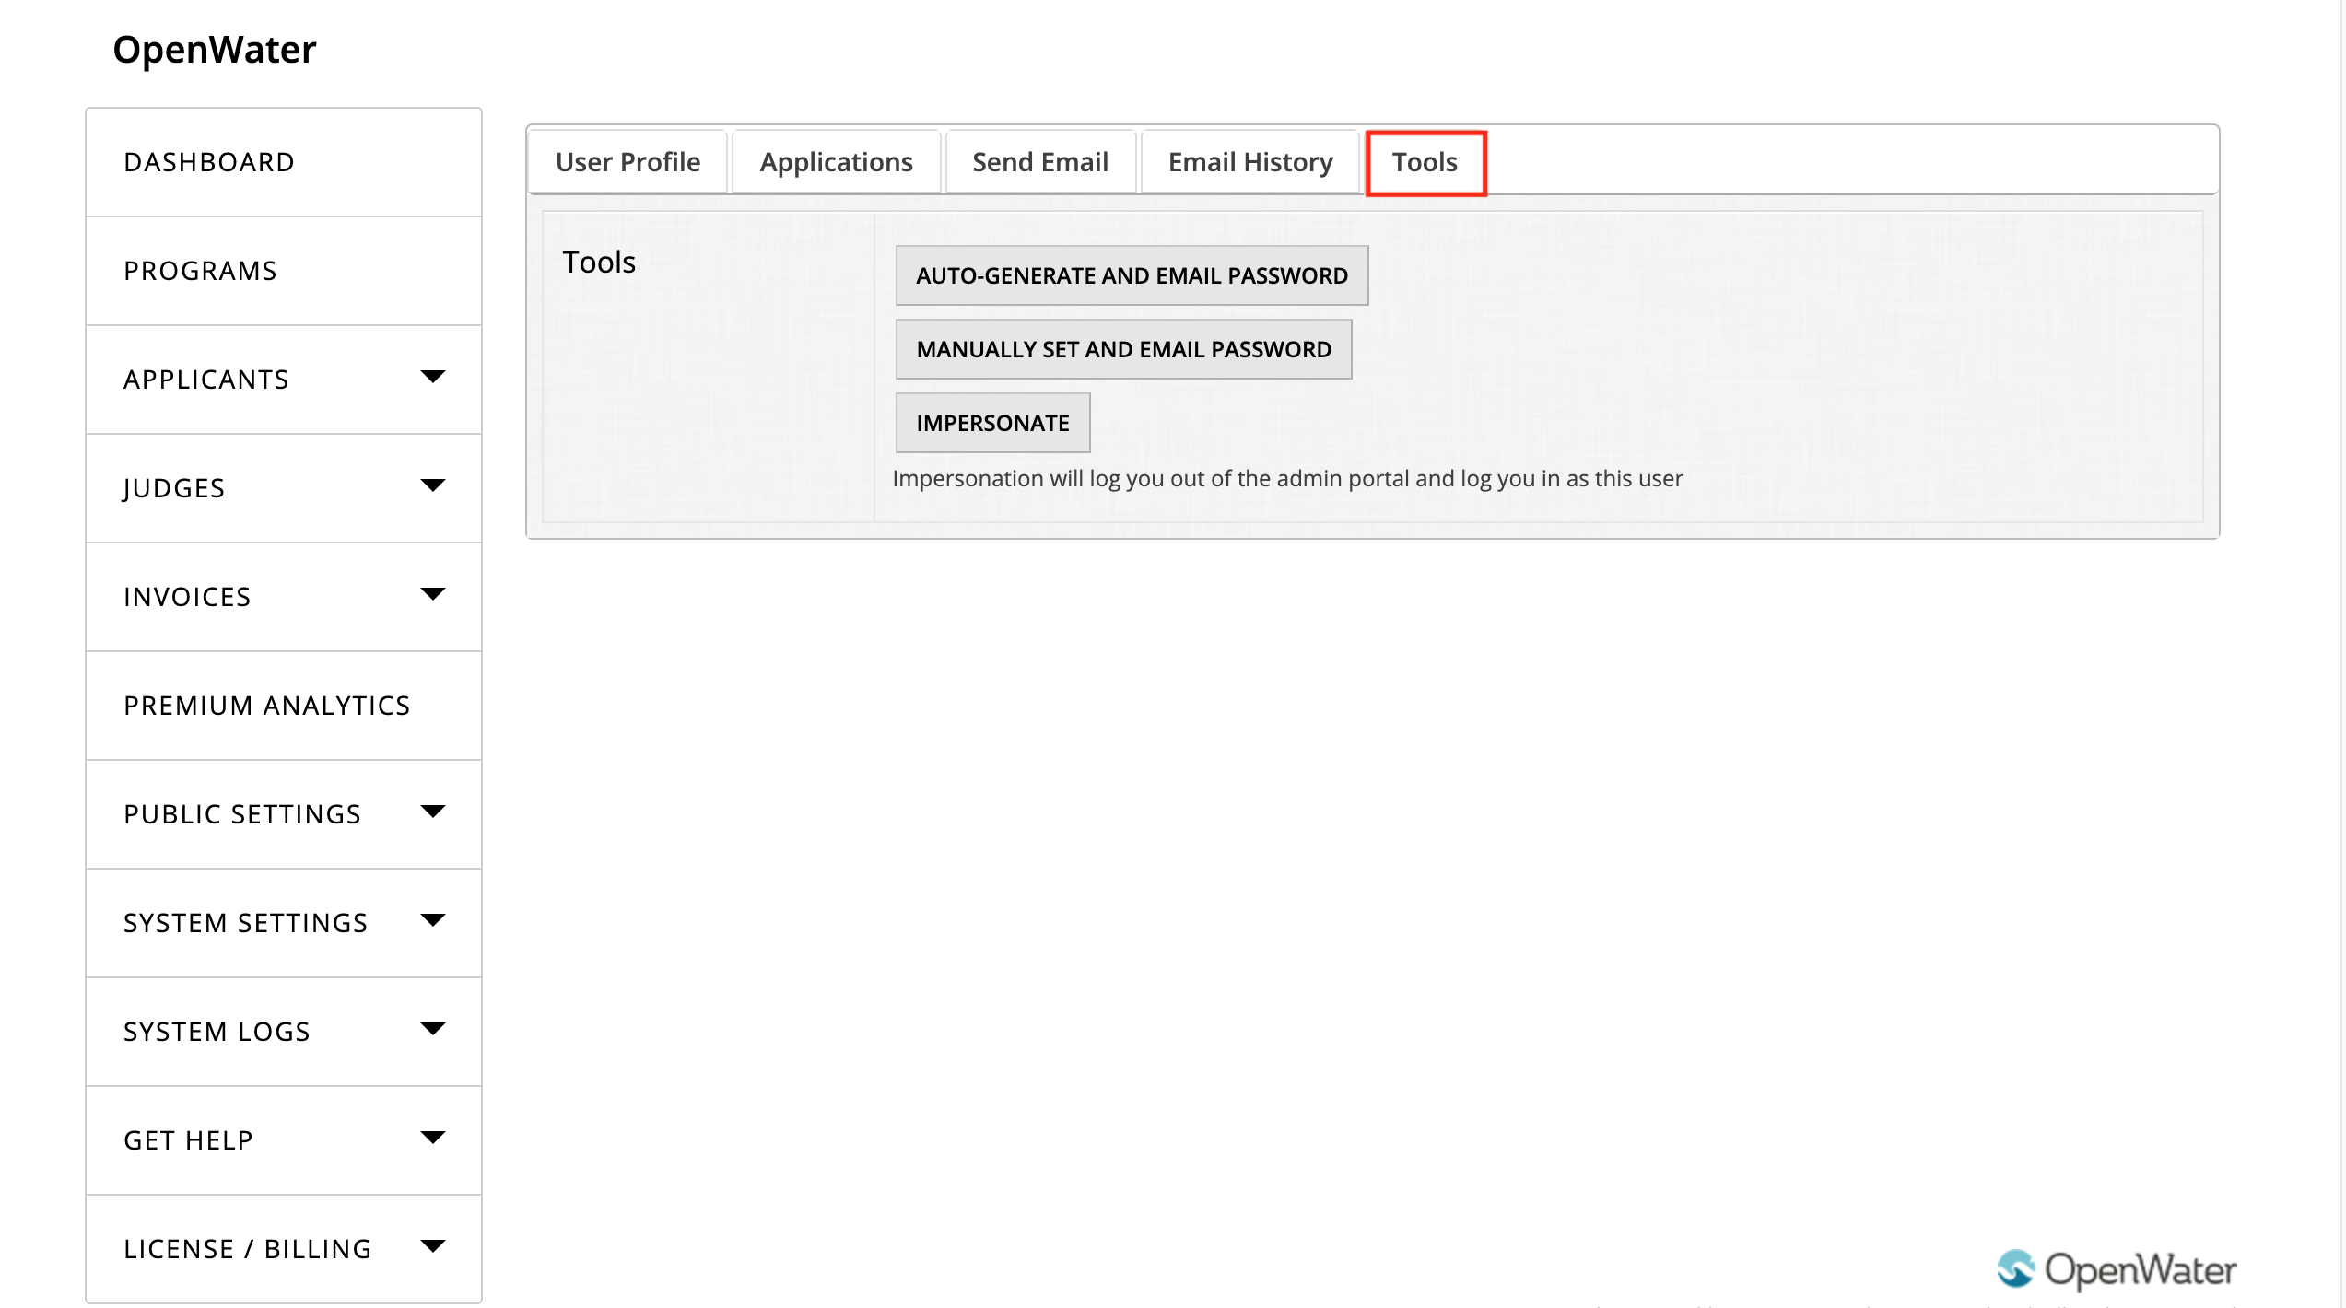Select the Judges sidebar label

(174, 488)
